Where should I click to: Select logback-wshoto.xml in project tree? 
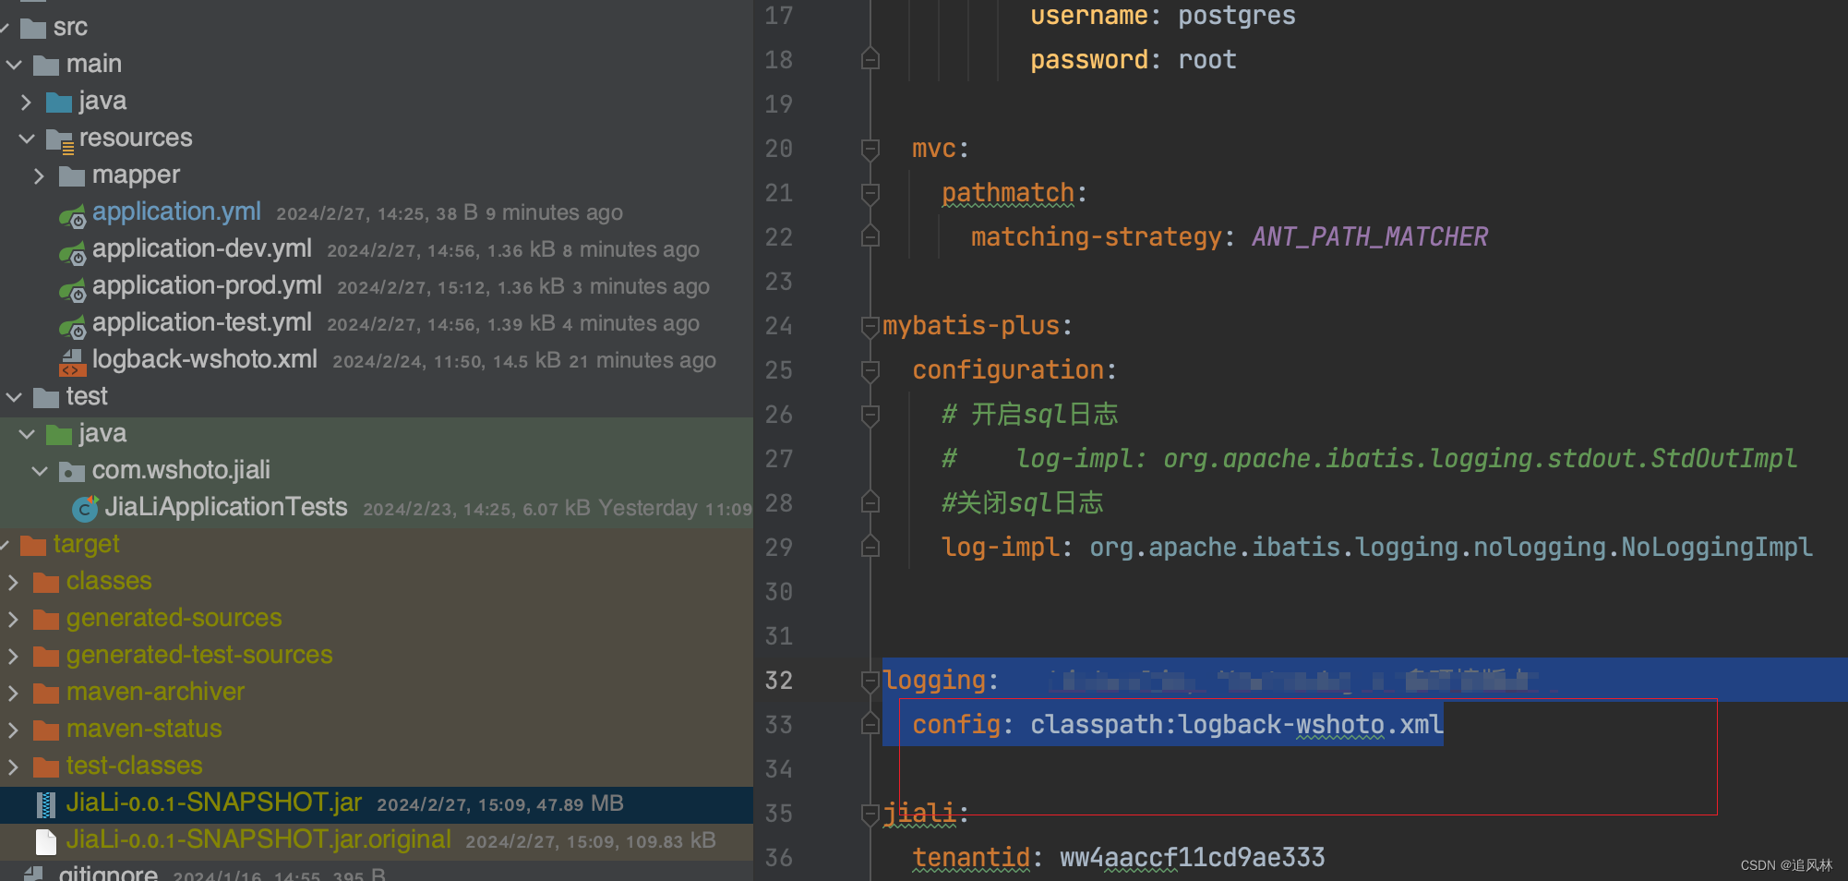click(205, 359)
